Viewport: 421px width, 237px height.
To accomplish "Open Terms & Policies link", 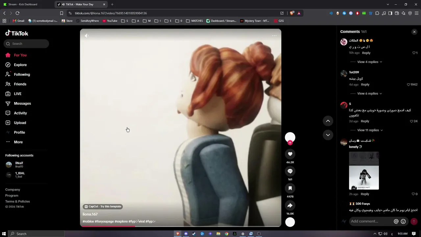I will click(17, 201).
